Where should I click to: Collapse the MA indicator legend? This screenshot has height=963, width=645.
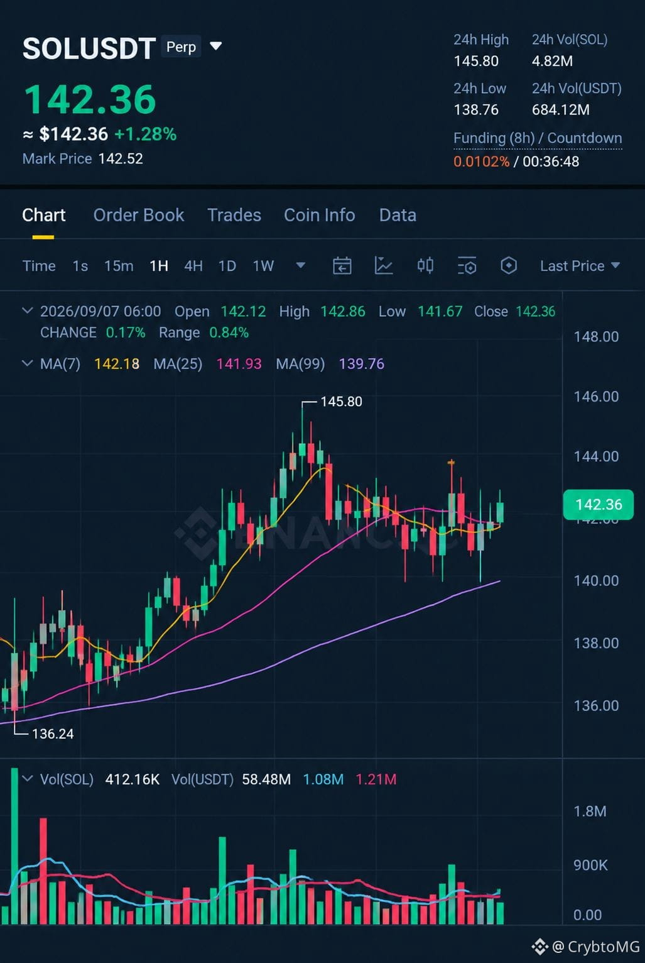pyautogui.click(x=27, y=363)
